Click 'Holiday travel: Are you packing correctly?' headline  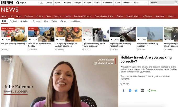pyautogui.click(x=146, y=60)
